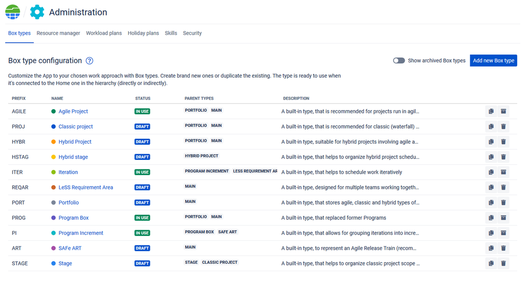Delete the Hybrid stage box type

tap(503, 157)
